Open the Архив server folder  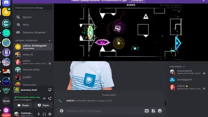[6, 101]
